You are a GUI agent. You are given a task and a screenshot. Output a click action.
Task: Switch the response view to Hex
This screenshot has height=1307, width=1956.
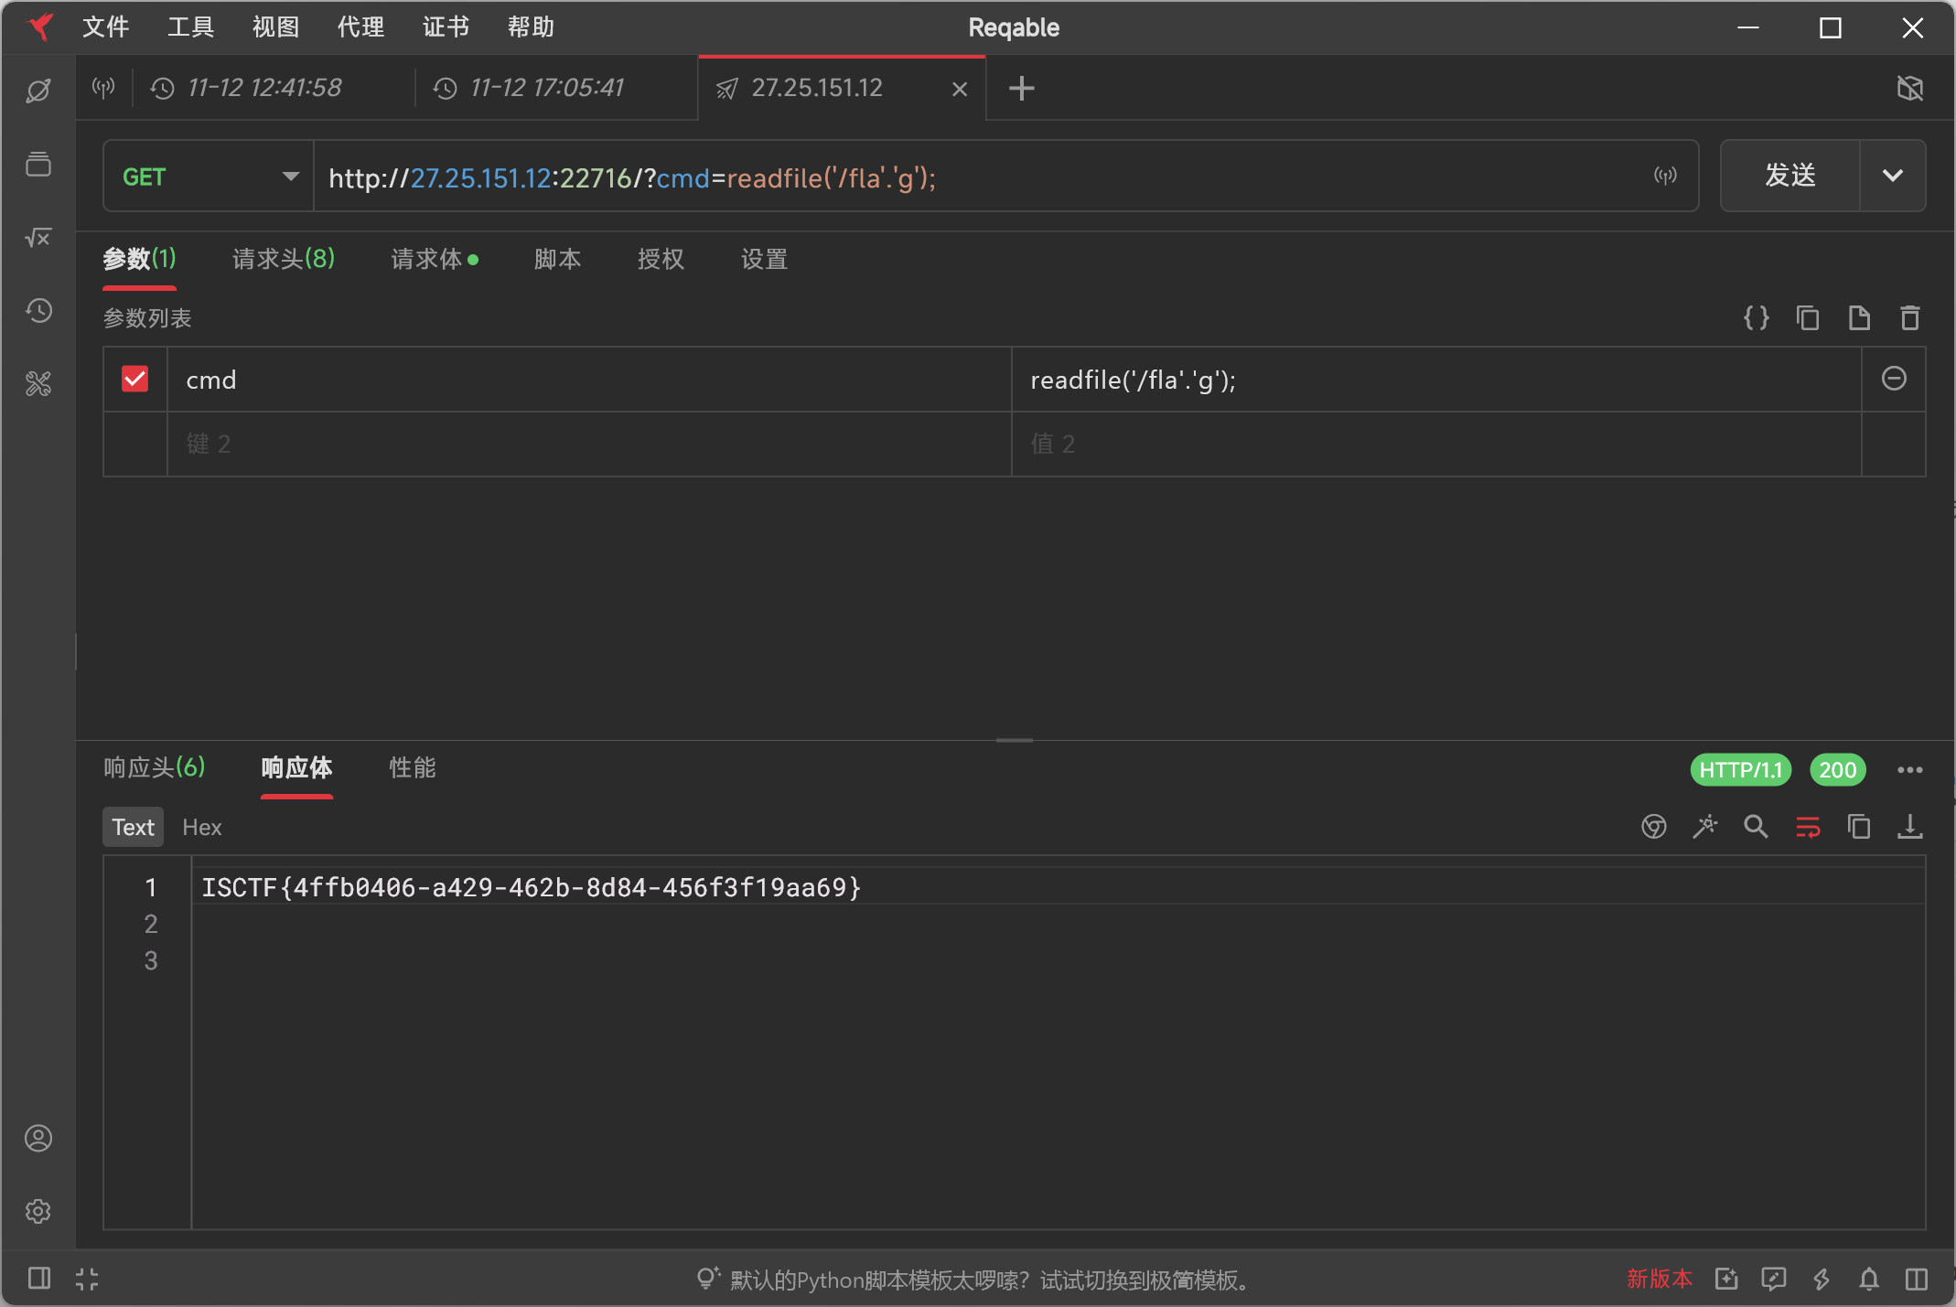201,827
